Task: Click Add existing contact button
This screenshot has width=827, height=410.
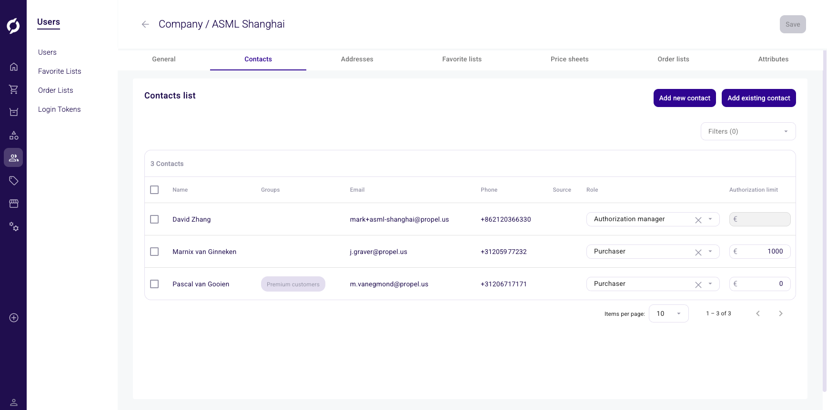Action: pyautogui.click(x=759, y=98)
